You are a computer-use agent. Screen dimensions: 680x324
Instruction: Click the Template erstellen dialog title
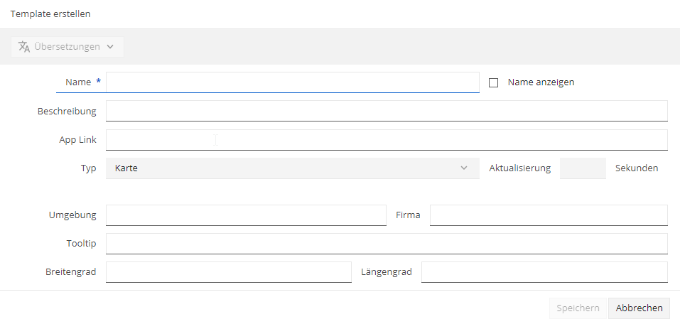pyautogui.click(x=50, y=14)
